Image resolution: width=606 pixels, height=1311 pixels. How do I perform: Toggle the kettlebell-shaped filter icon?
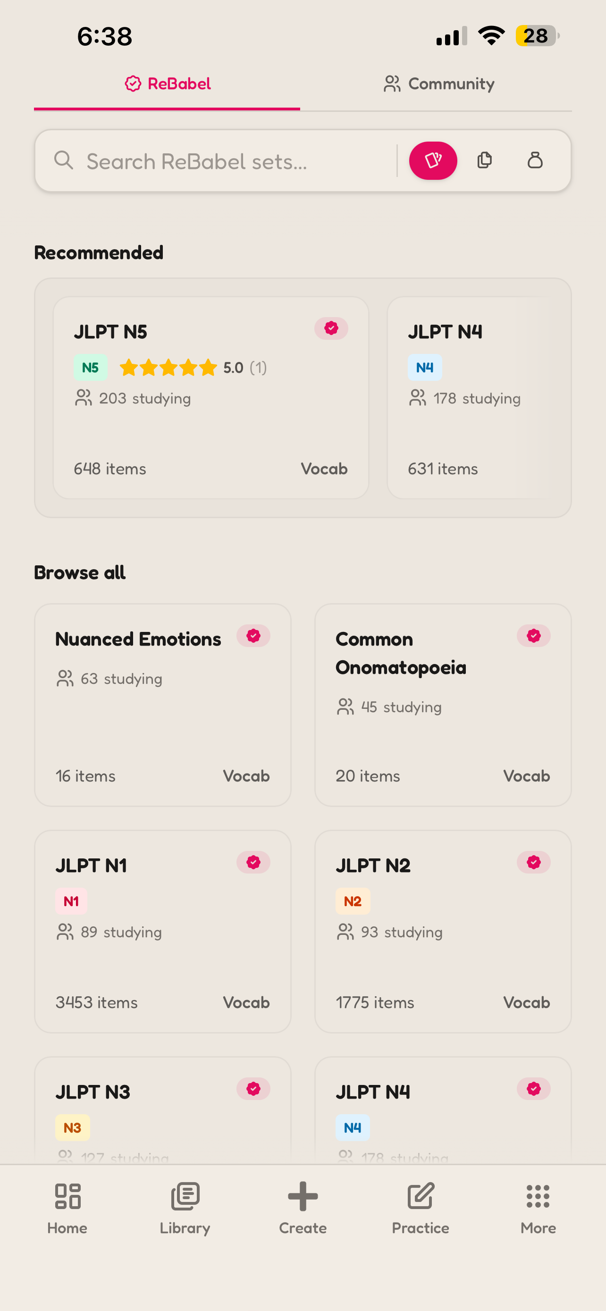[535, 160]
